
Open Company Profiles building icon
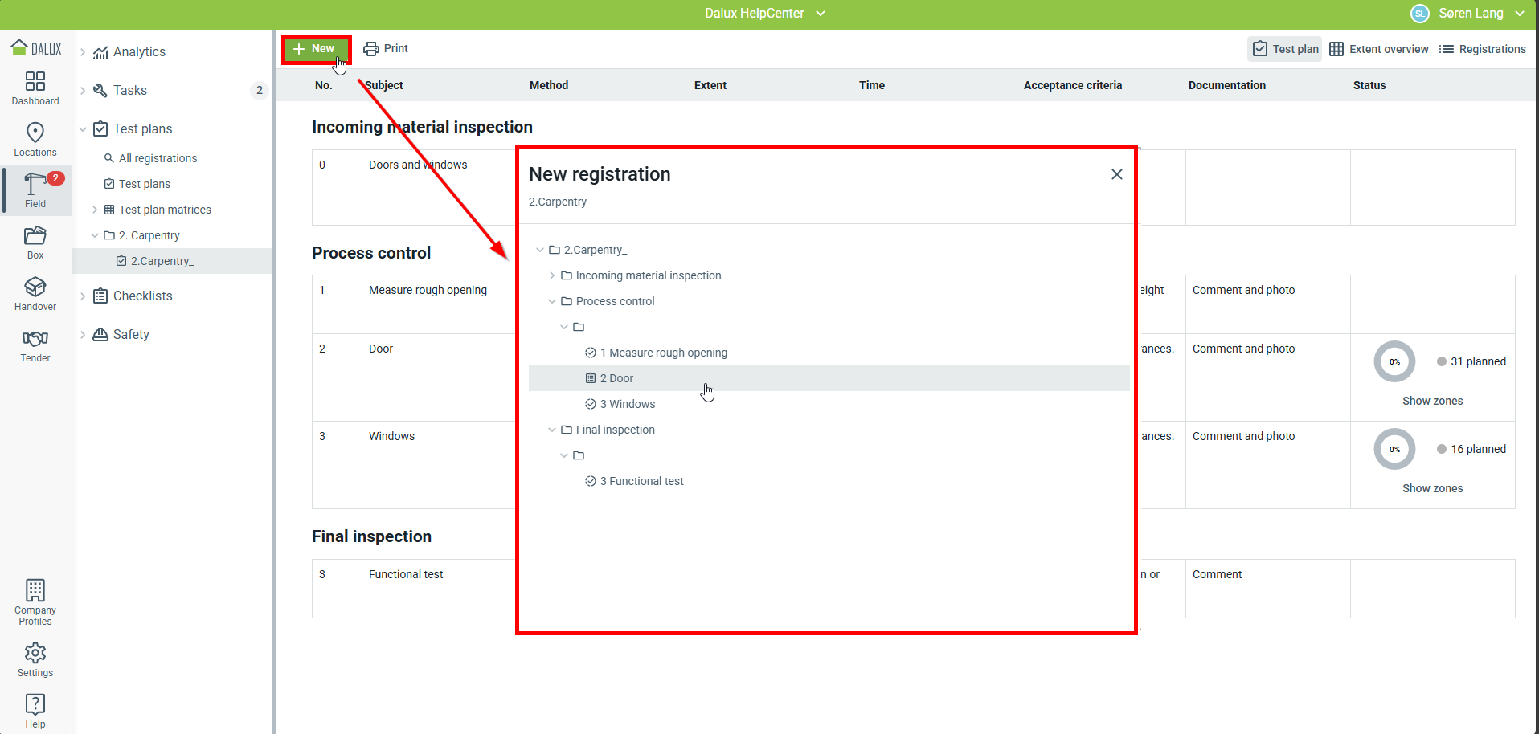tap(35, 591)
